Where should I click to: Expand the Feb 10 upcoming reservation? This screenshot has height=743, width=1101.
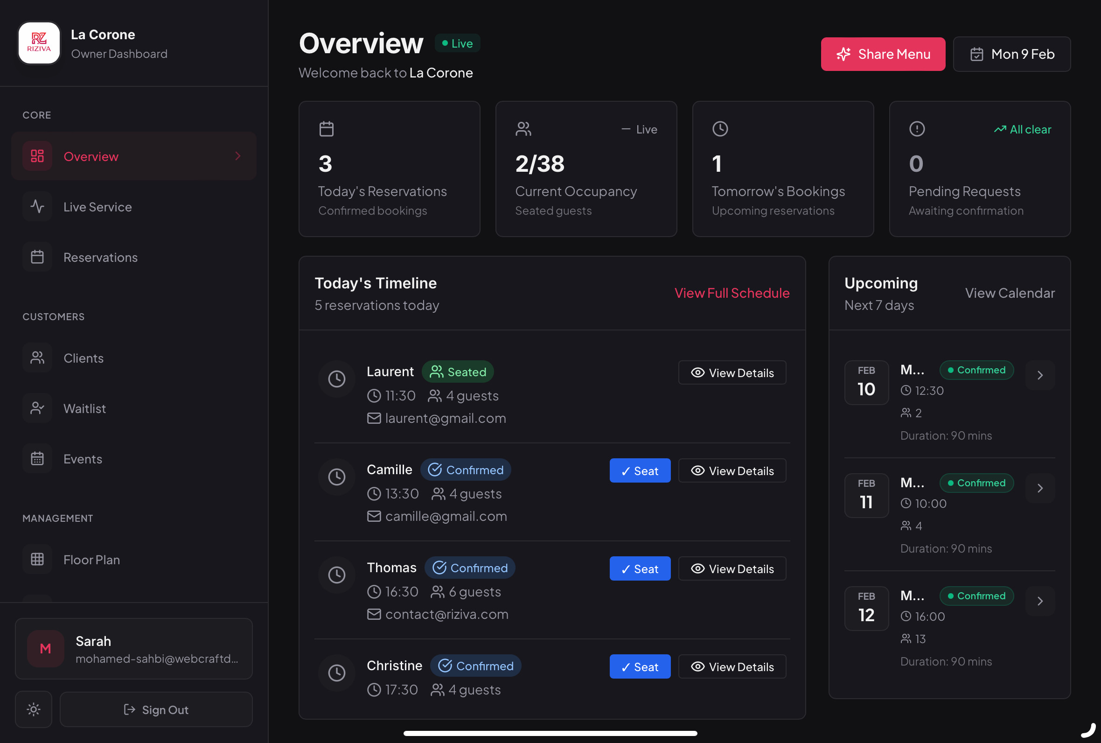[x=1040, y=375]
